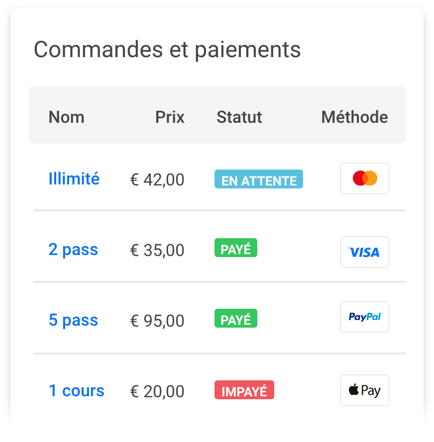The image size is (434, 442).
Task: Click the Commandes et paiements heading
Action: click(x=167, y=50)
